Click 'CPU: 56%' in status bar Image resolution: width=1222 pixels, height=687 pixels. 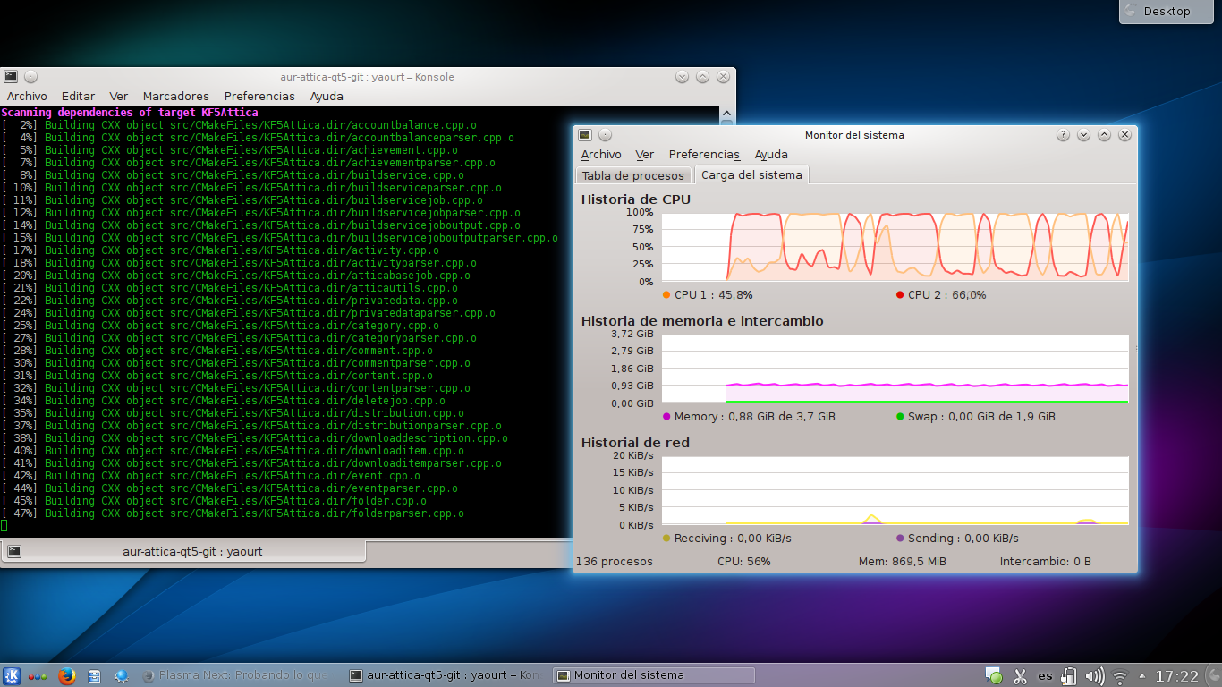(x=743, y=562)
